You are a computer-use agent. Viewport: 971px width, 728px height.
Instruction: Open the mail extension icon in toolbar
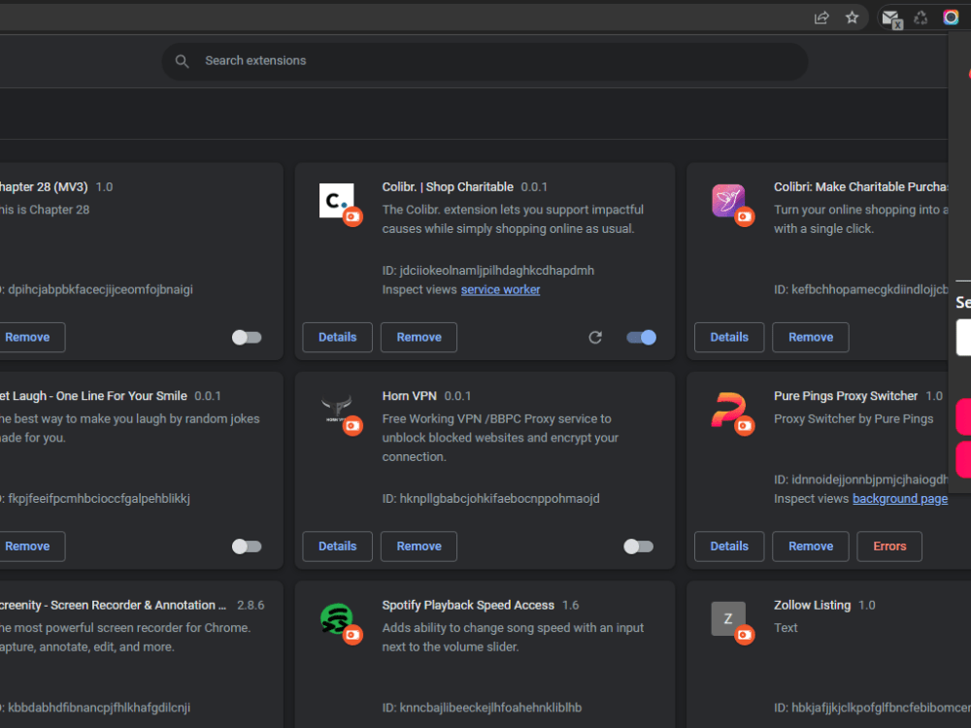tap(891, 18)
